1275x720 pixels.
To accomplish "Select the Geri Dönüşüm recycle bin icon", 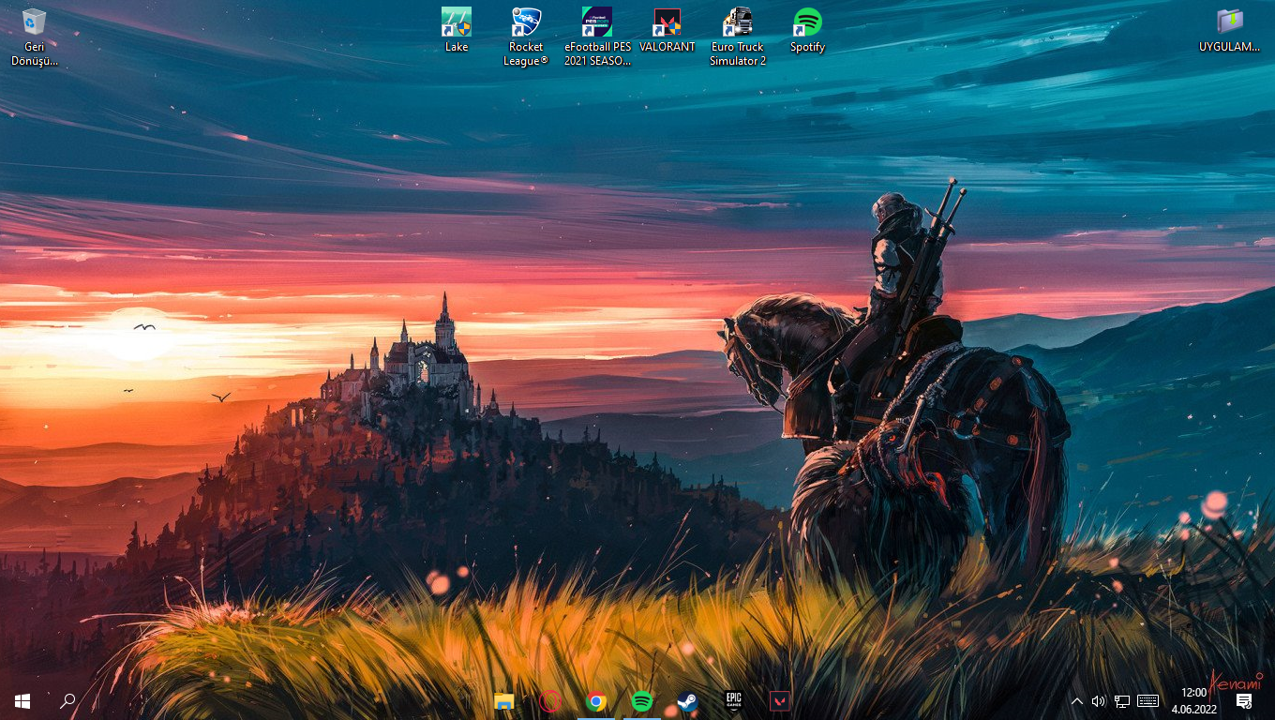I will [35, 37].
